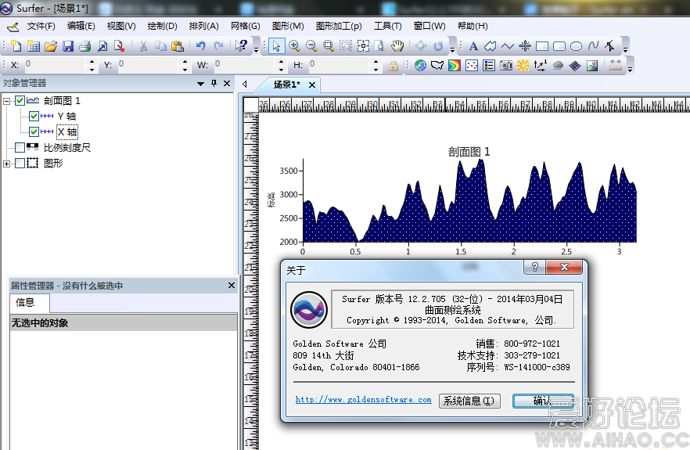The image size is (690, 450).
Task: Expand the 图形 tree node
Action: point(6,164)
